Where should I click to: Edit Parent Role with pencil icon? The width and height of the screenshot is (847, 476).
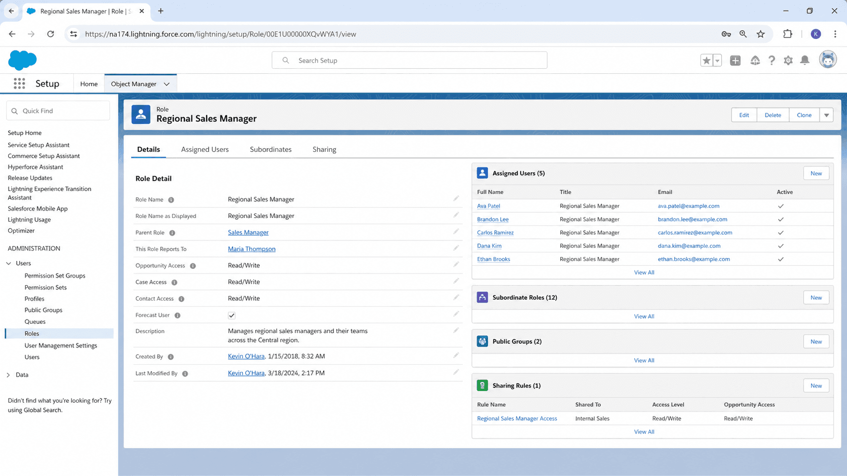click(x=456, y=232)
